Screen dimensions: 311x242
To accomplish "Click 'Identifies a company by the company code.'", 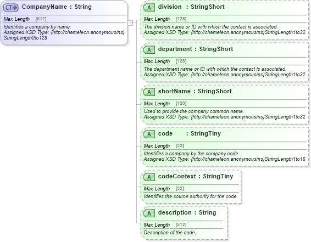I will tap(191, 154).
